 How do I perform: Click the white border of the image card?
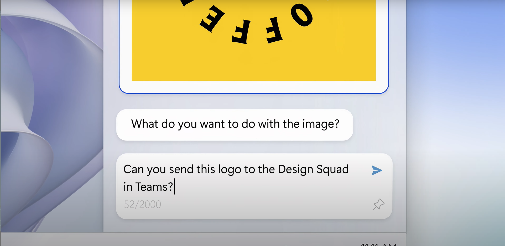click(254, 87)
